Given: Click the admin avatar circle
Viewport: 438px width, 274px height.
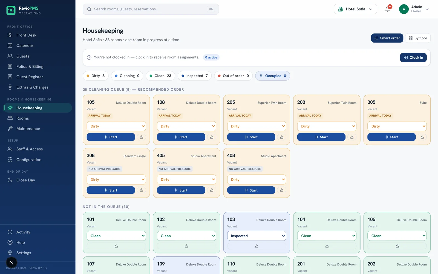Looking at the screenshot, I should click(404, 9).
